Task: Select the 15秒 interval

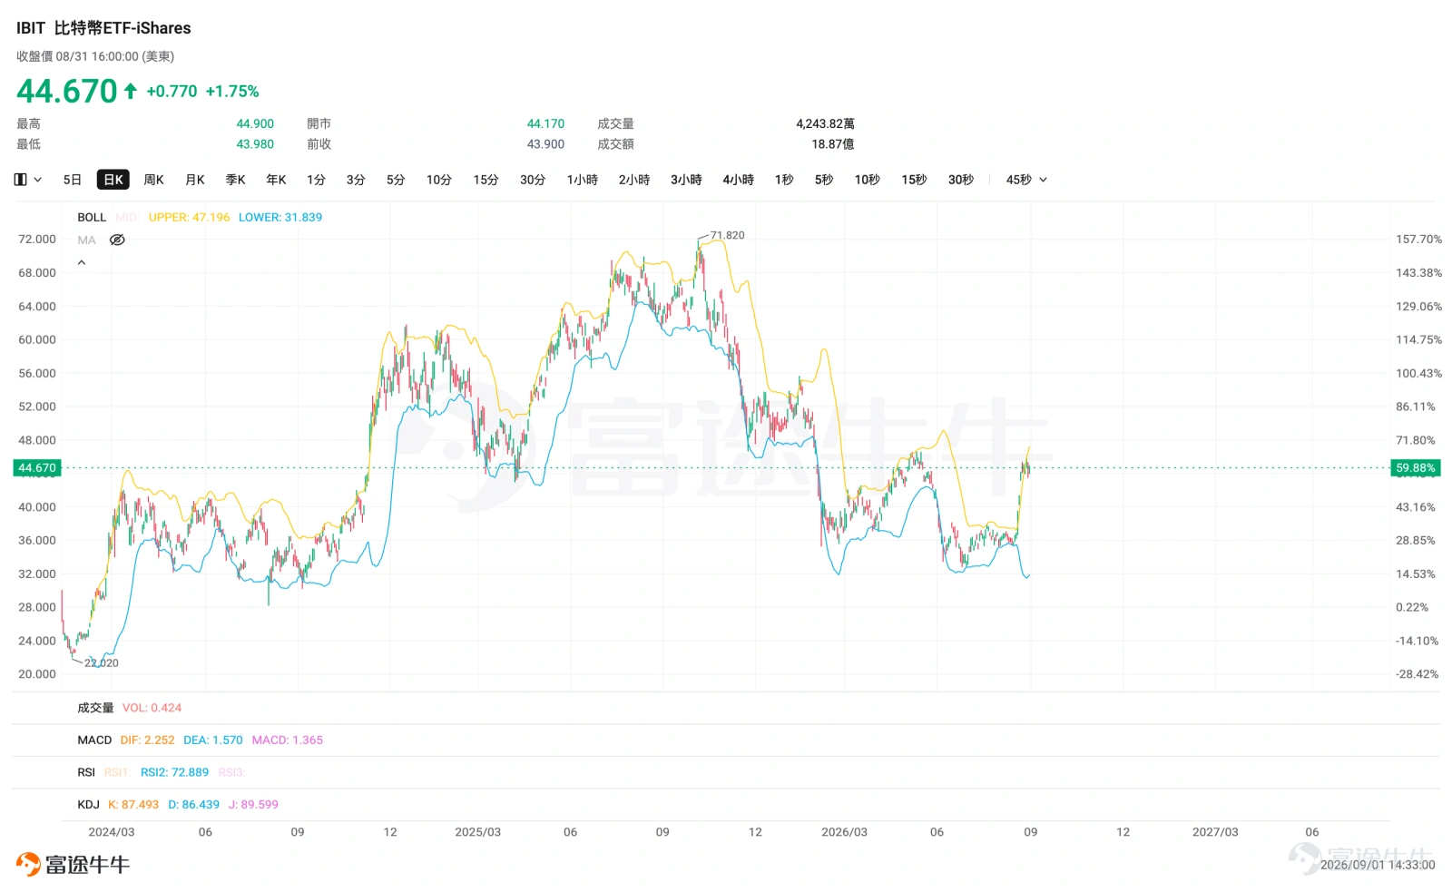Action: pyautogui.click(x=915, y=180)
